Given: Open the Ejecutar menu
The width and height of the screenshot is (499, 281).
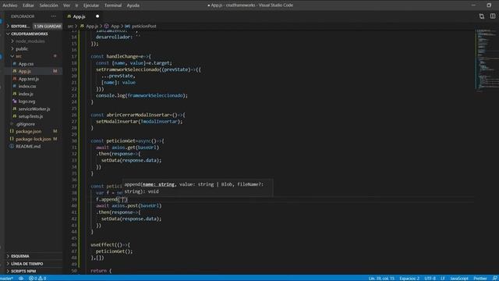Looking at the screenshot, I should pos(91,5).
